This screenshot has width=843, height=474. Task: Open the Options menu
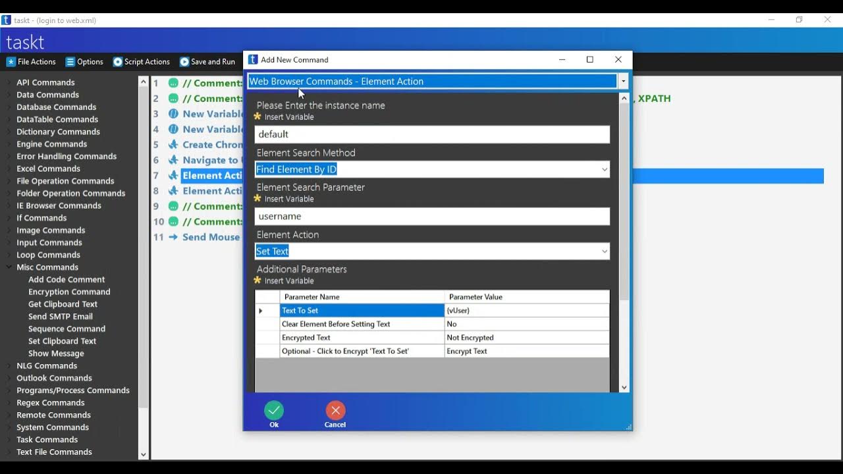(x=84, y=62)
